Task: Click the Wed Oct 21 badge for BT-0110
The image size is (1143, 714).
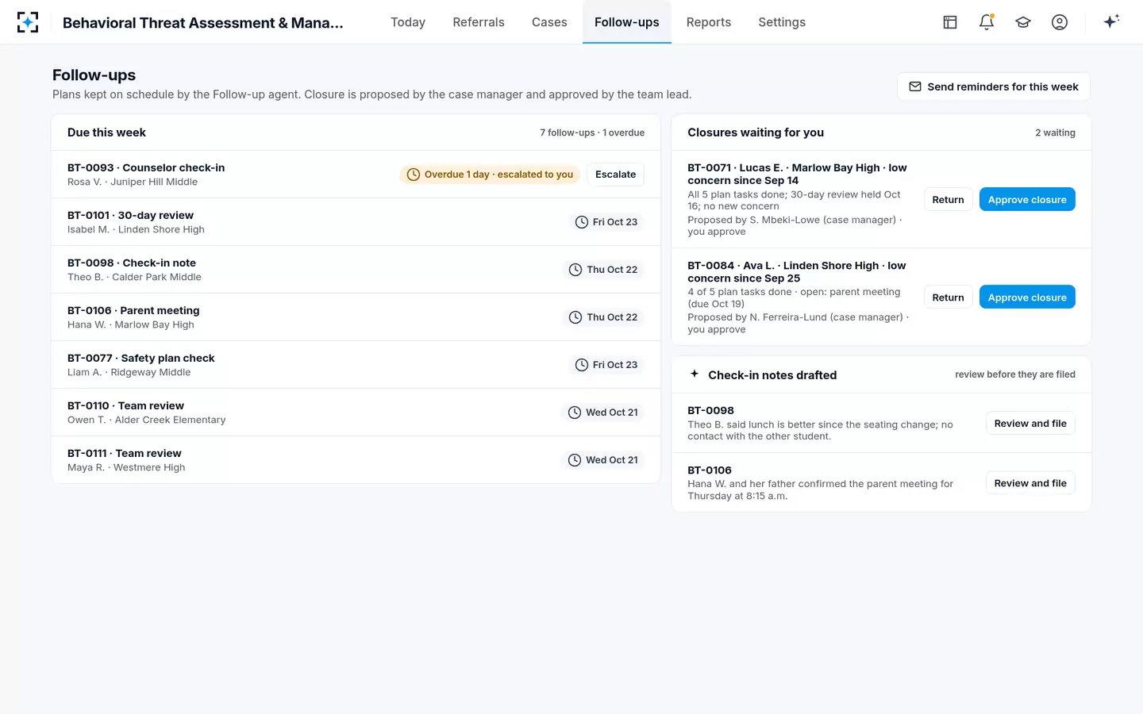Action: point(603,413)
